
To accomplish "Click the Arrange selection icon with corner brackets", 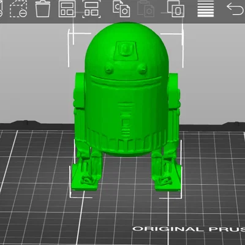I will (x=91, y=9).
